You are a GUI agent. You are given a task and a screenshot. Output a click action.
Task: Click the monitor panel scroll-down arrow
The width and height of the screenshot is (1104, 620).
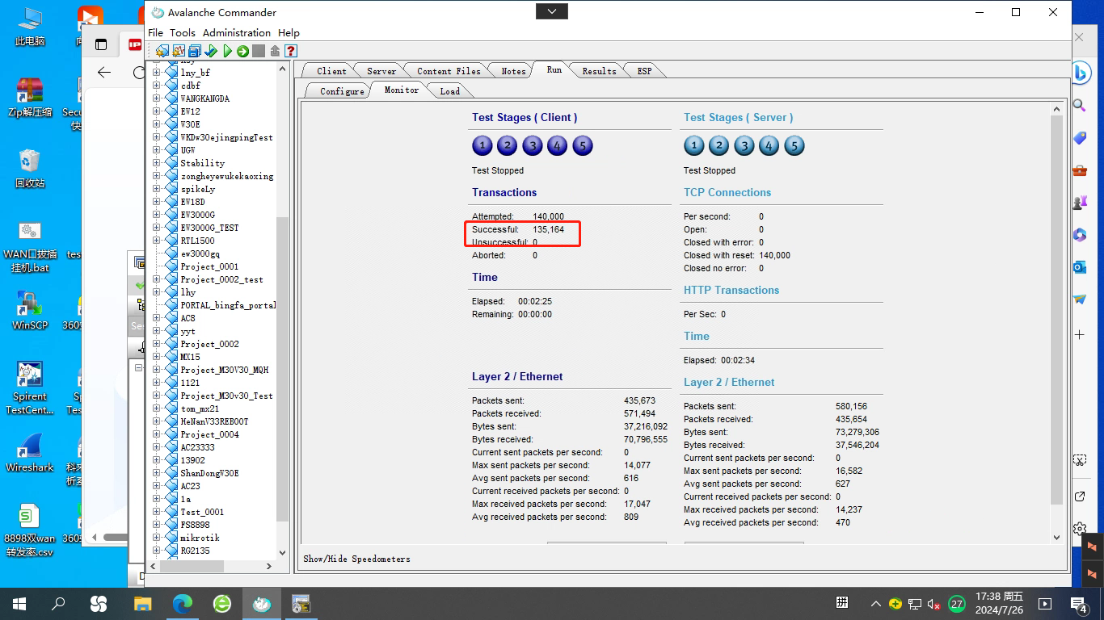point(1056,538)
